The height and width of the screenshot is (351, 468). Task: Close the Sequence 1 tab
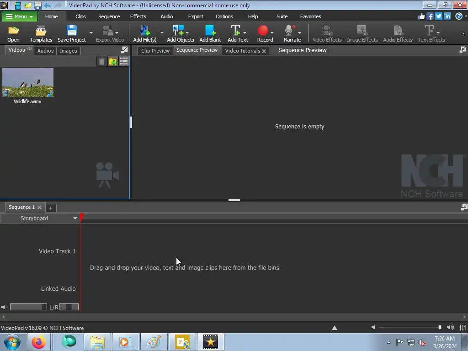tap(39, 207)
